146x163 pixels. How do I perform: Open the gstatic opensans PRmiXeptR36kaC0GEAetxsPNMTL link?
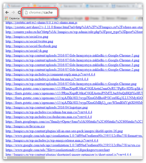(74, 93)
